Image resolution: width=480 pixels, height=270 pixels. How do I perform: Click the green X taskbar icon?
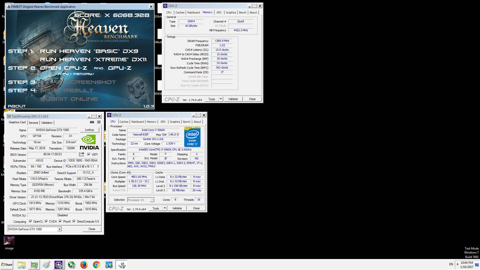[71, 265]
